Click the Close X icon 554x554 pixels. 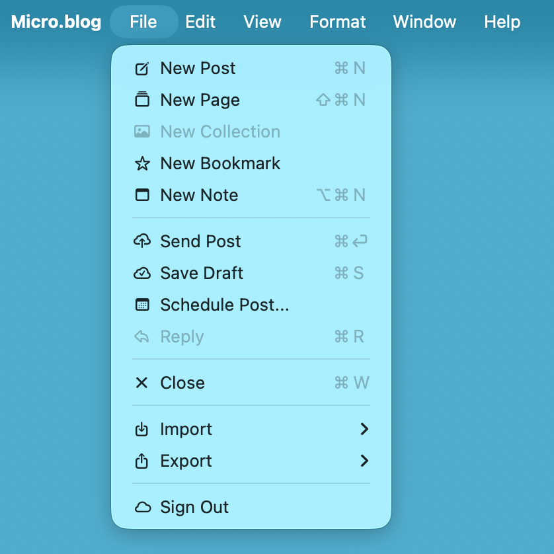pos(141,383)
